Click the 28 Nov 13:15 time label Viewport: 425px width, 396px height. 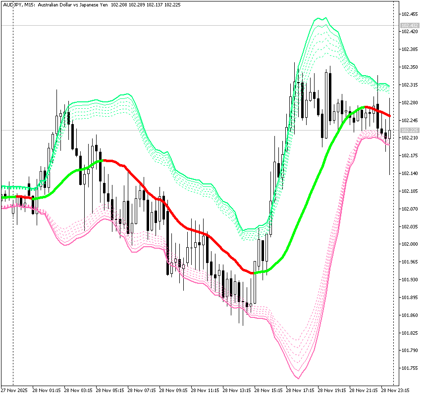click(x=237, y=391)
